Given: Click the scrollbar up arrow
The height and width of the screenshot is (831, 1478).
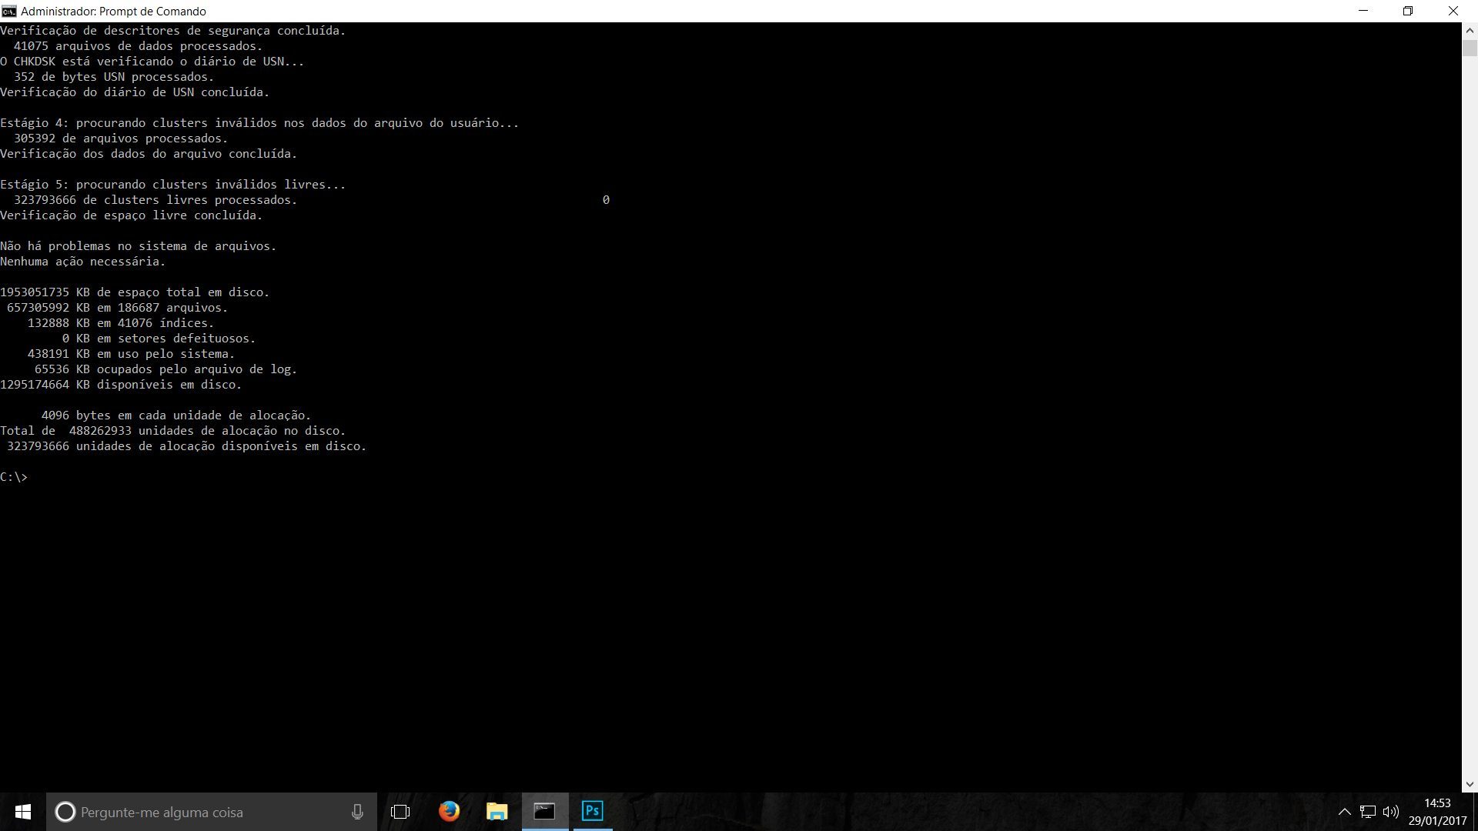Looking at the screenshot, I should 1470,31.
